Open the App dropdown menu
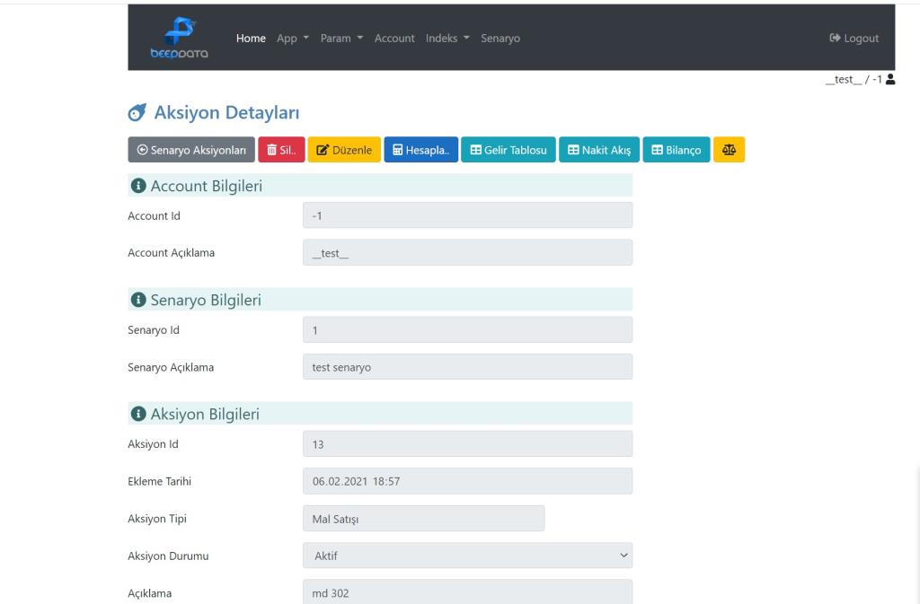The height and width of the screenshot is (604, 920). click(x=293, y=38)
